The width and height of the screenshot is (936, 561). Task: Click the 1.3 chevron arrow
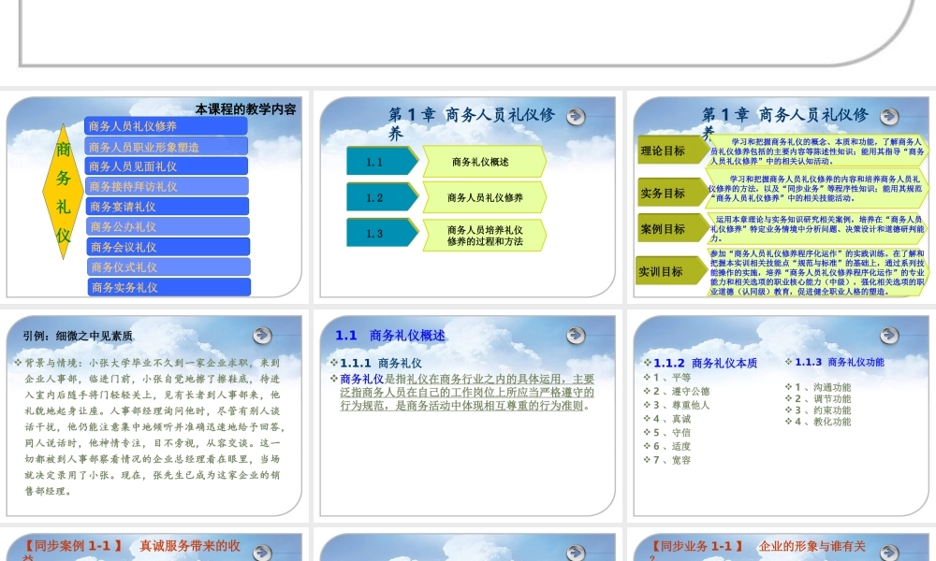coord(374,233)
